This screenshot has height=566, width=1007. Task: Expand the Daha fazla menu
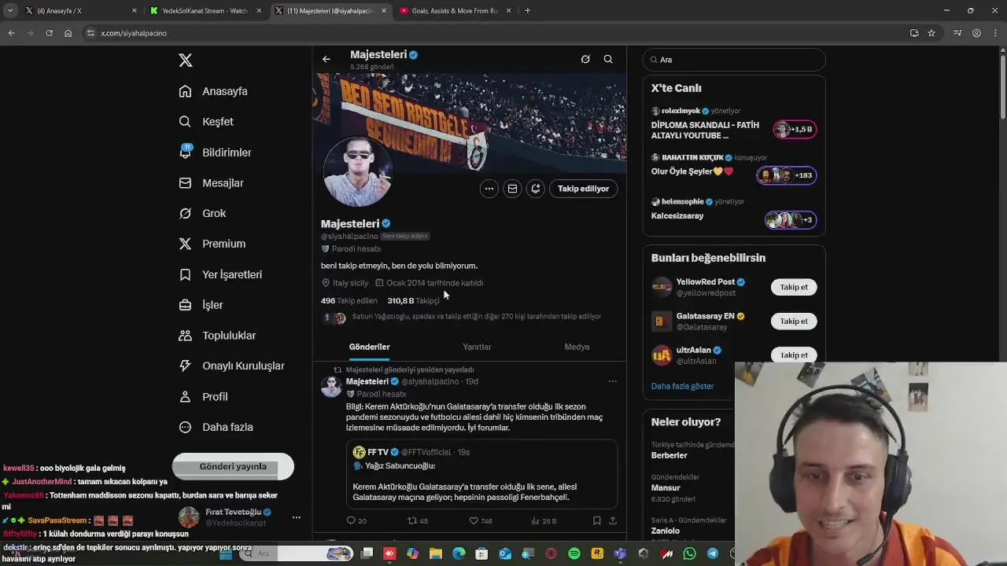[216, 428]
